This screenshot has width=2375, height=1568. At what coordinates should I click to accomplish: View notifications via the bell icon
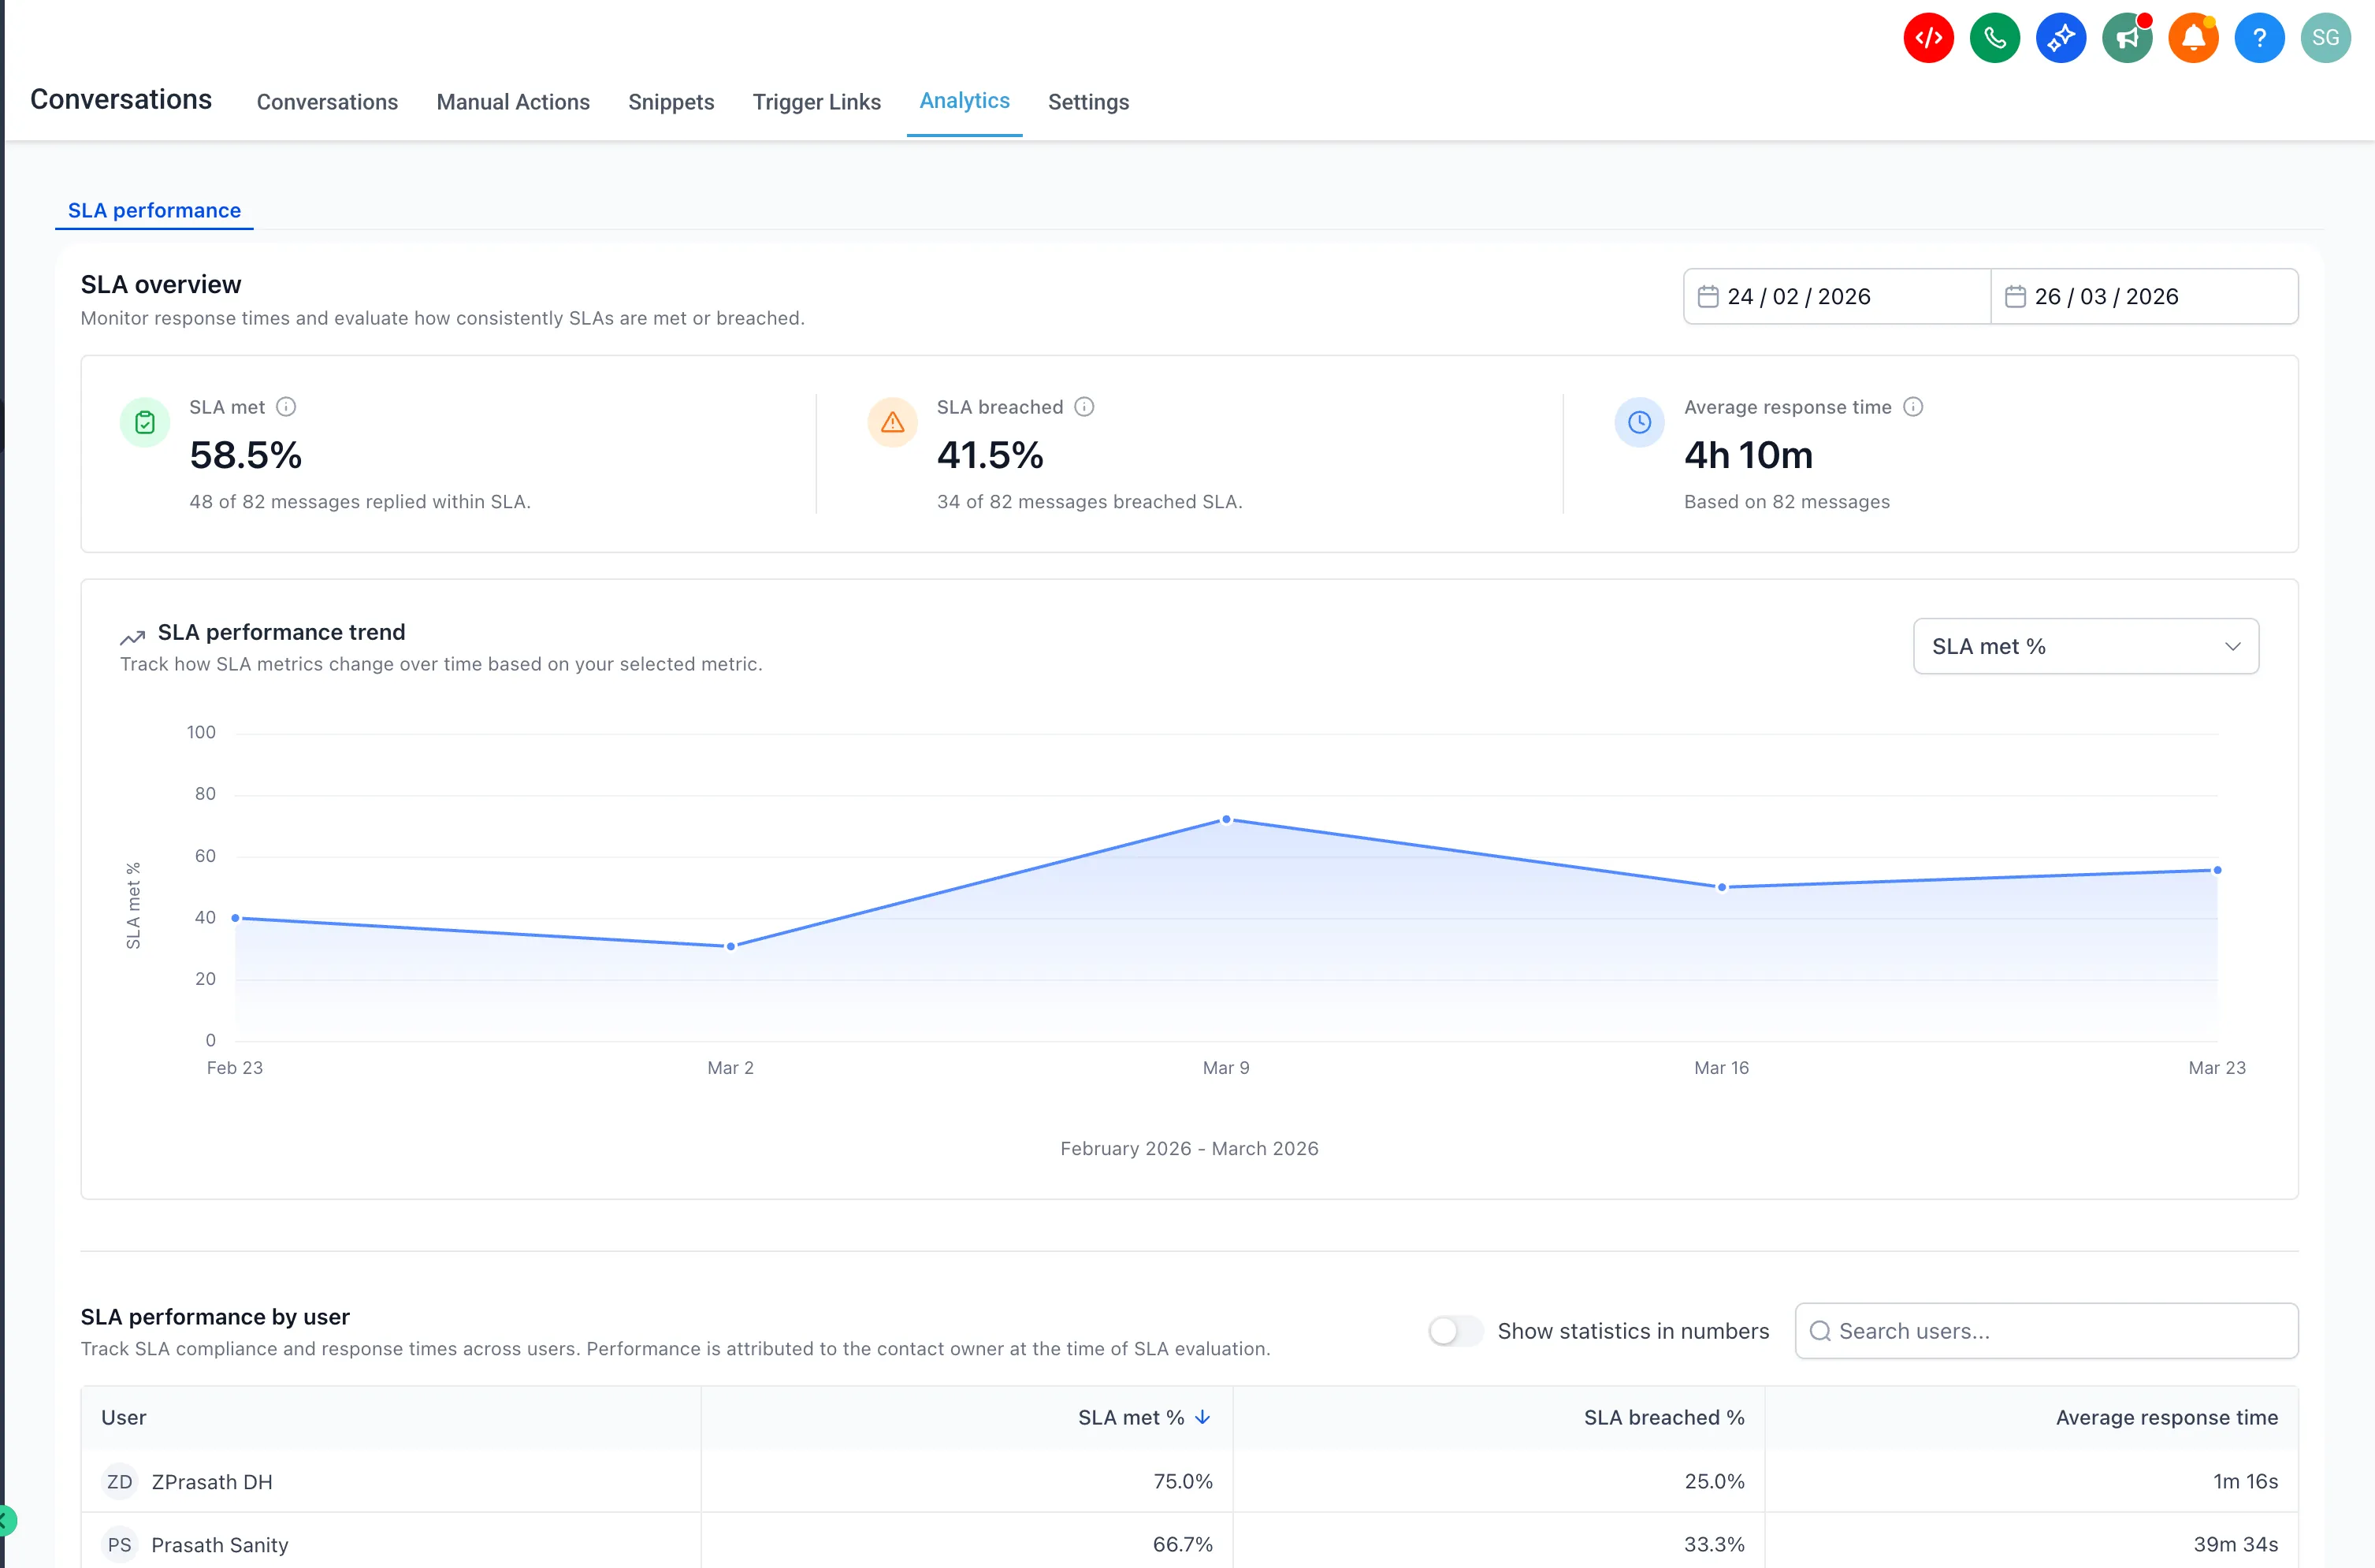click(2193, 38)
